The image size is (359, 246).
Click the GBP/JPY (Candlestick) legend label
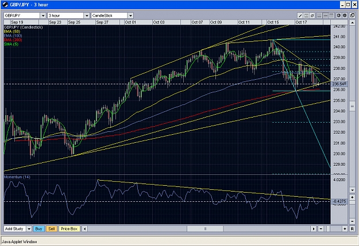23,27
